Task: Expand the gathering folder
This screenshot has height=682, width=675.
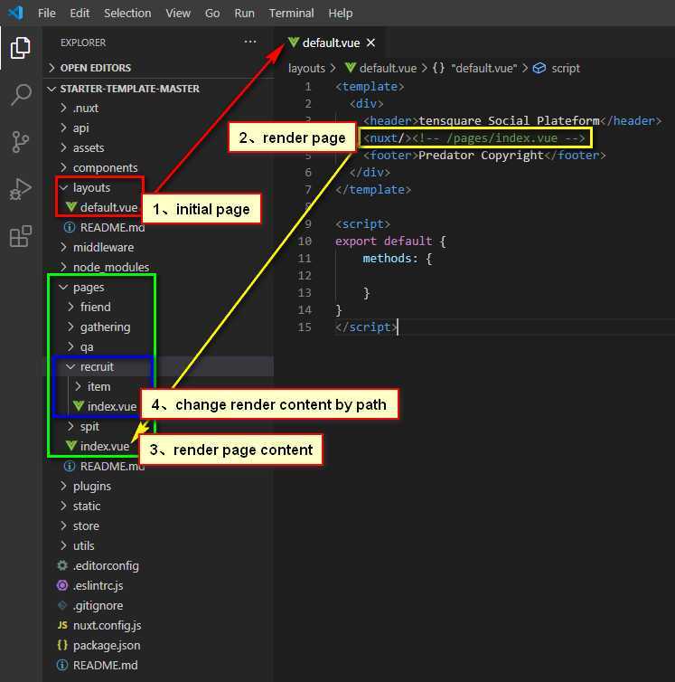Action: pos(159,327)
